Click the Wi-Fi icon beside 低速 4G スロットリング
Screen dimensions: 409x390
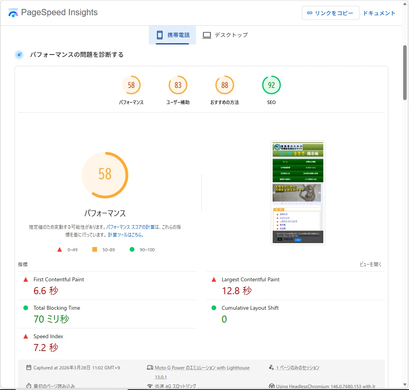point(150,386)
